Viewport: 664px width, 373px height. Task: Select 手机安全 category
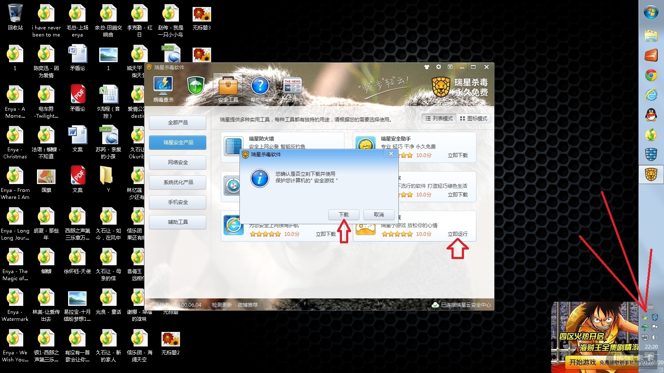pyautogui.click(x=178, y=202)
